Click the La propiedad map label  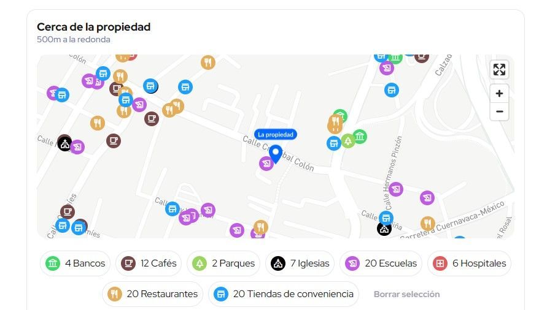(x=276, y=134)
